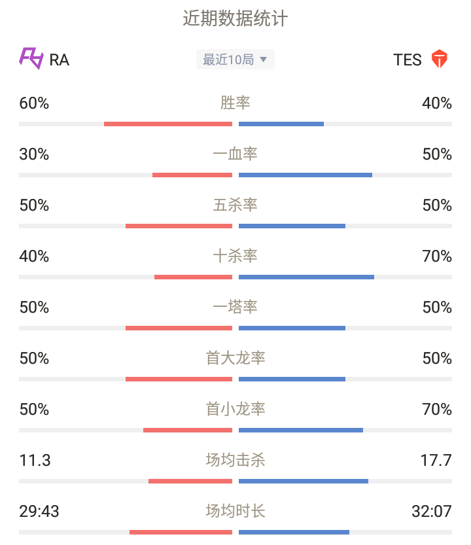Click the 五杀率 stat label
Viewport: 471px width, 545px height.
235,205
